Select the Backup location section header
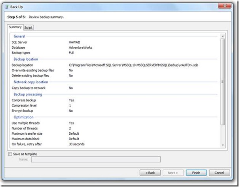Viewport: 239px width, 187px height. tap(26, 59)
